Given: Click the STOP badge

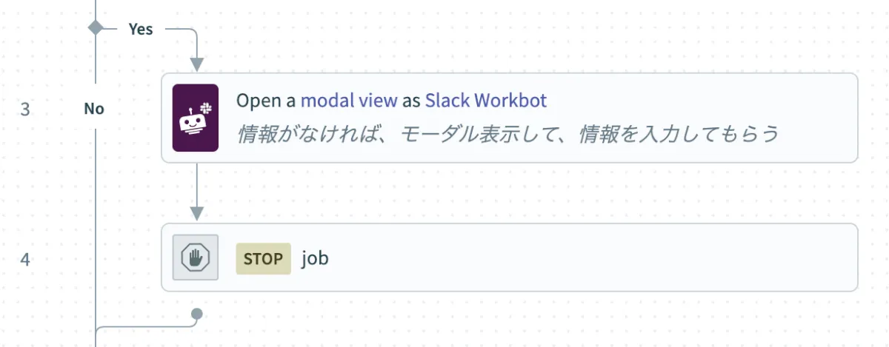Looking at the screenshot, I should 263,259.
